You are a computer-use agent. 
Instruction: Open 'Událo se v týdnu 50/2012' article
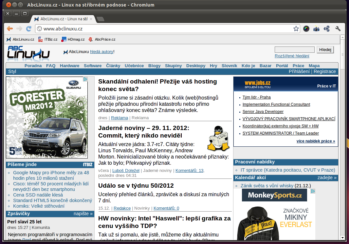click(136, 186)
